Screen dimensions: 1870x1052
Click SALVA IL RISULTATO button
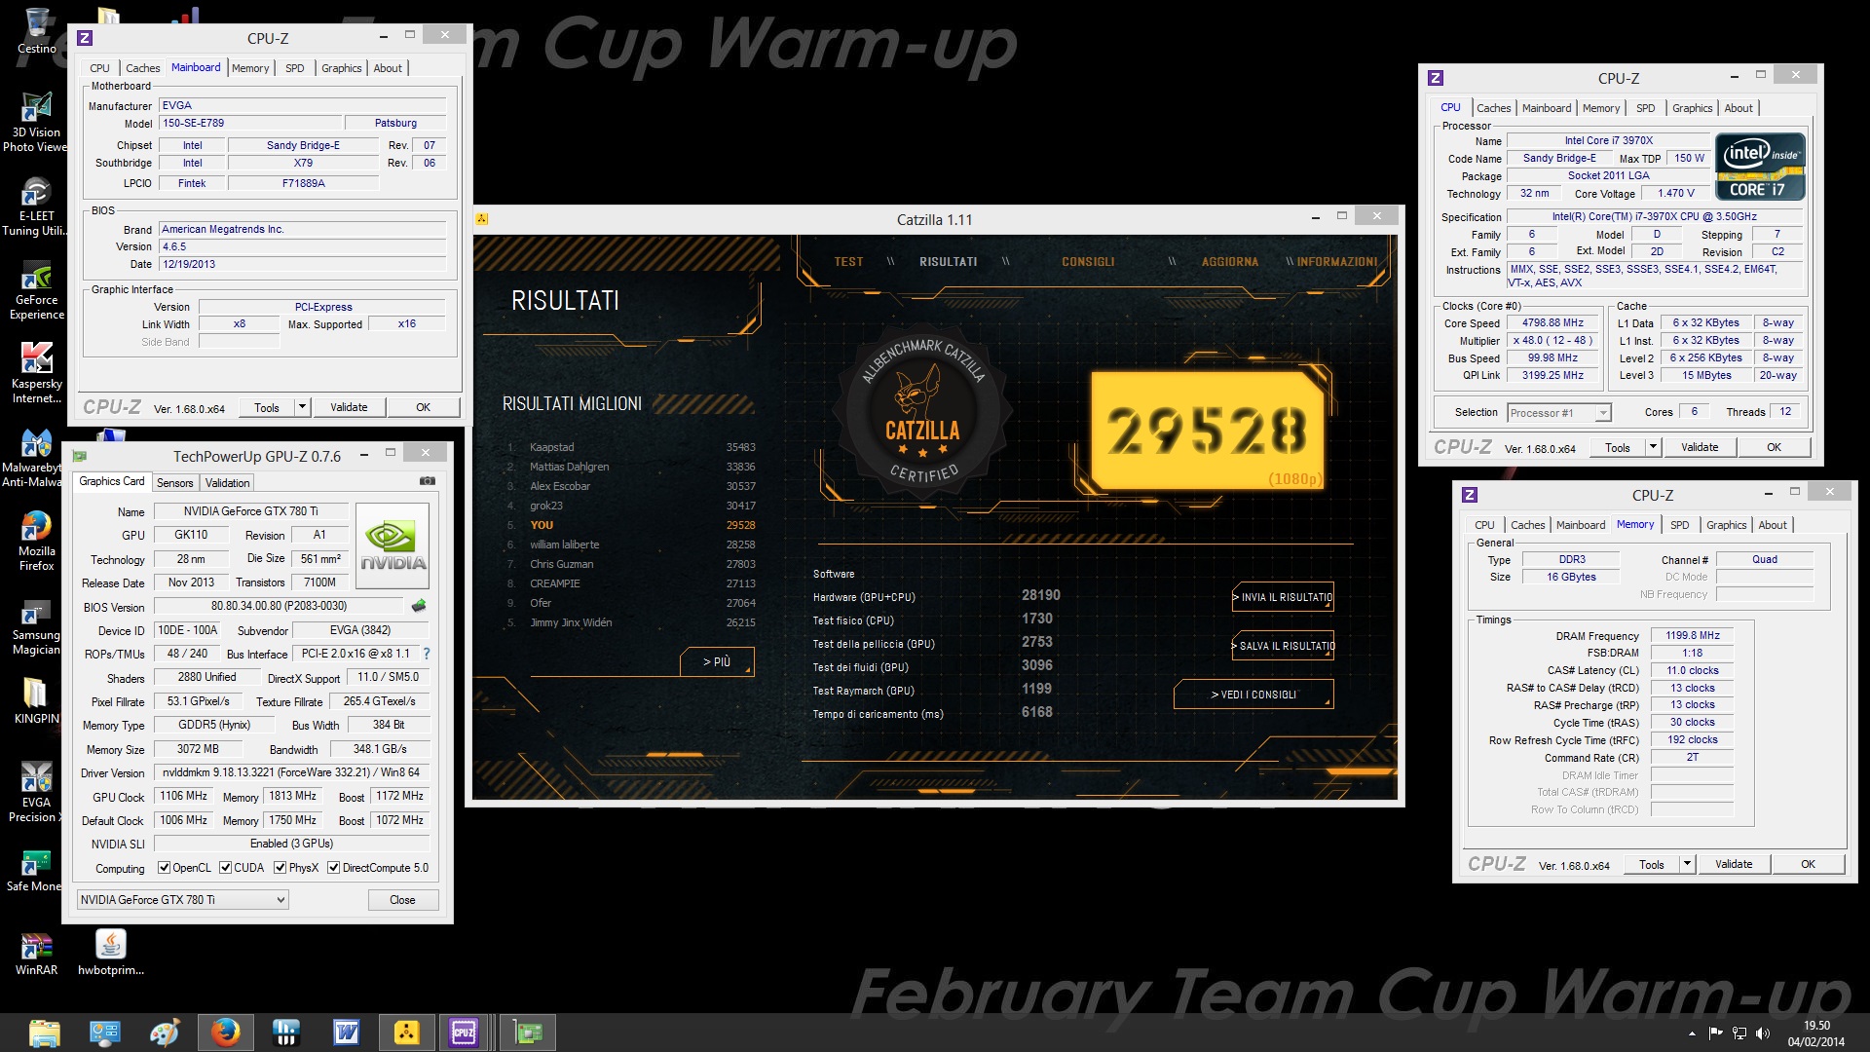pos(1283,646)
